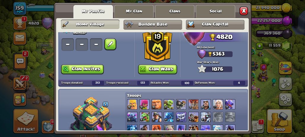Open the settings gears icon
This screenshot has width=305, height=137.
coord(285,99)
